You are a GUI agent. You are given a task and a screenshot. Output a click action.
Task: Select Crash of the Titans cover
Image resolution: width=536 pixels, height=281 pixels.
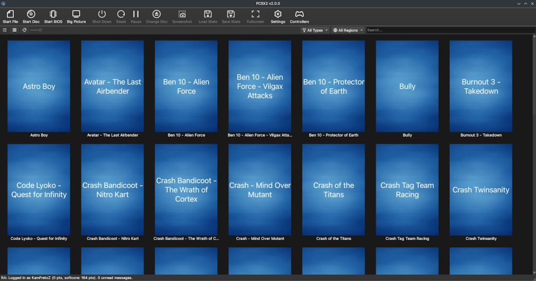[x=334, y=190]
